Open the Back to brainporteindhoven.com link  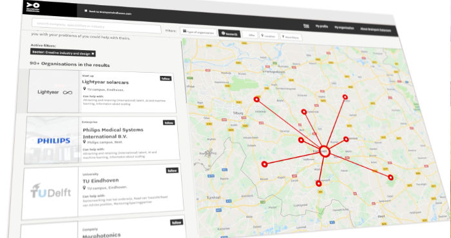coord(110,12)
